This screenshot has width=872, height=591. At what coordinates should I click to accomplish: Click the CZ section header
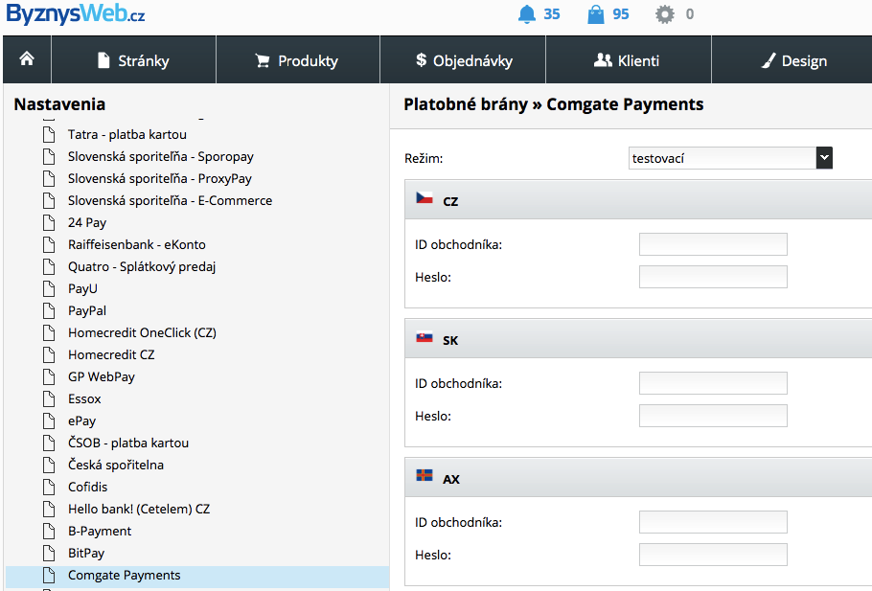pos(638,199)
